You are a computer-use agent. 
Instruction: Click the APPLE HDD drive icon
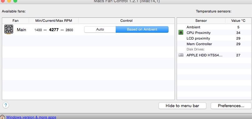tap(181, 55)
